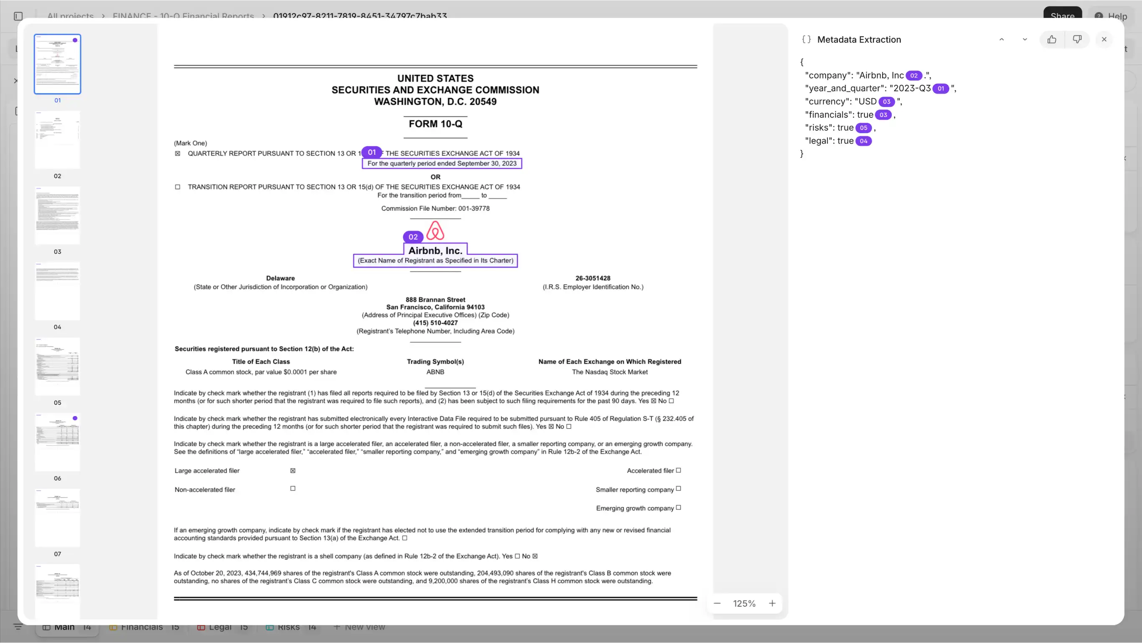Viewport: 1142px width, 643px height.
Task: Select page 03 thumbnail
Action: (57, 215)
